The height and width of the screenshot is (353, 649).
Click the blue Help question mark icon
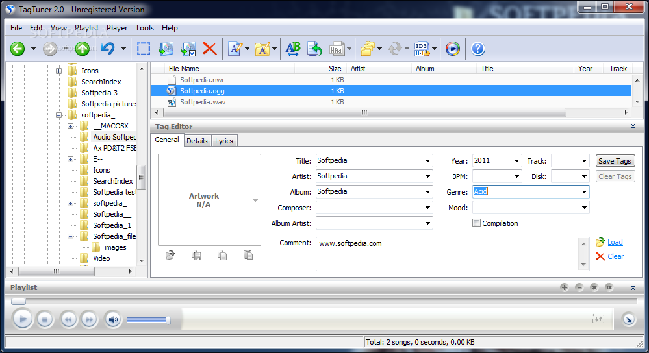[477, 49]
